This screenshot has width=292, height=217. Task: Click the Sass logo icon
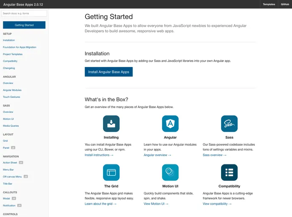pos(229,124)
